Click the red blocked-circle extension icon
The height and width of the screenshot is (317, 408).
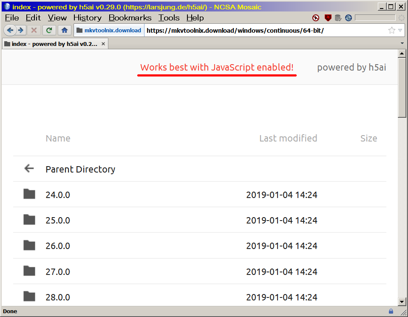[316, 18]
